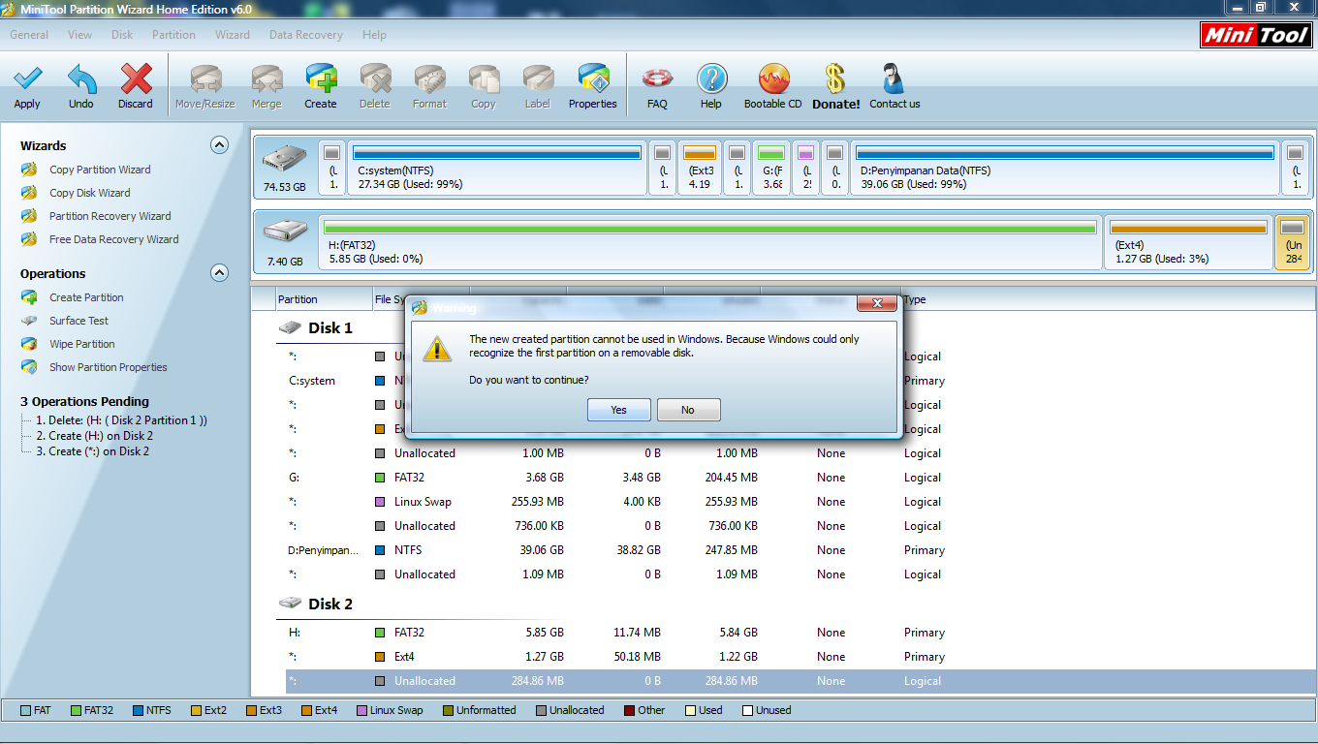Open the Disk menu
This screenshot has height=744, width=1318.
[122, 35]
